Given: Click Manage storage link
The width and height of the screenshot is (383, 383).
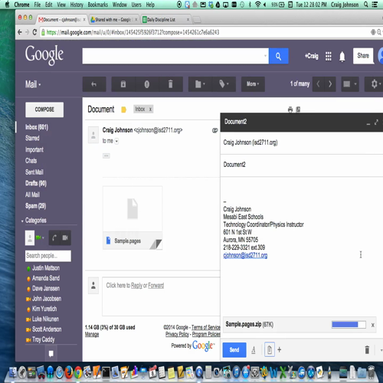Looking at the screenshot, I should pos(92,334).
